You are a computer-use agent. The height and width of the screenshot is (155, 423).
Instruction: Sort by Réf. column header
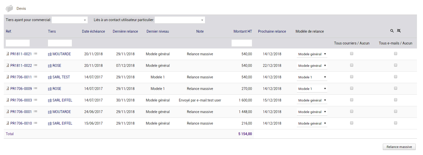coord(9,31)
